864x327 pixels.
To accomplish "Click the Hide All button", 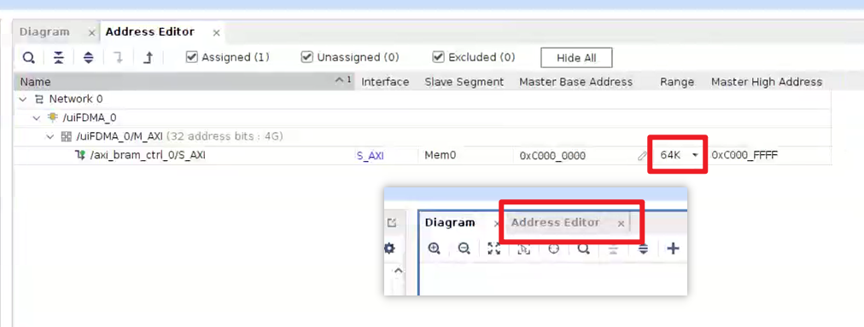I will pyautogui.click(x=576, y=58).
